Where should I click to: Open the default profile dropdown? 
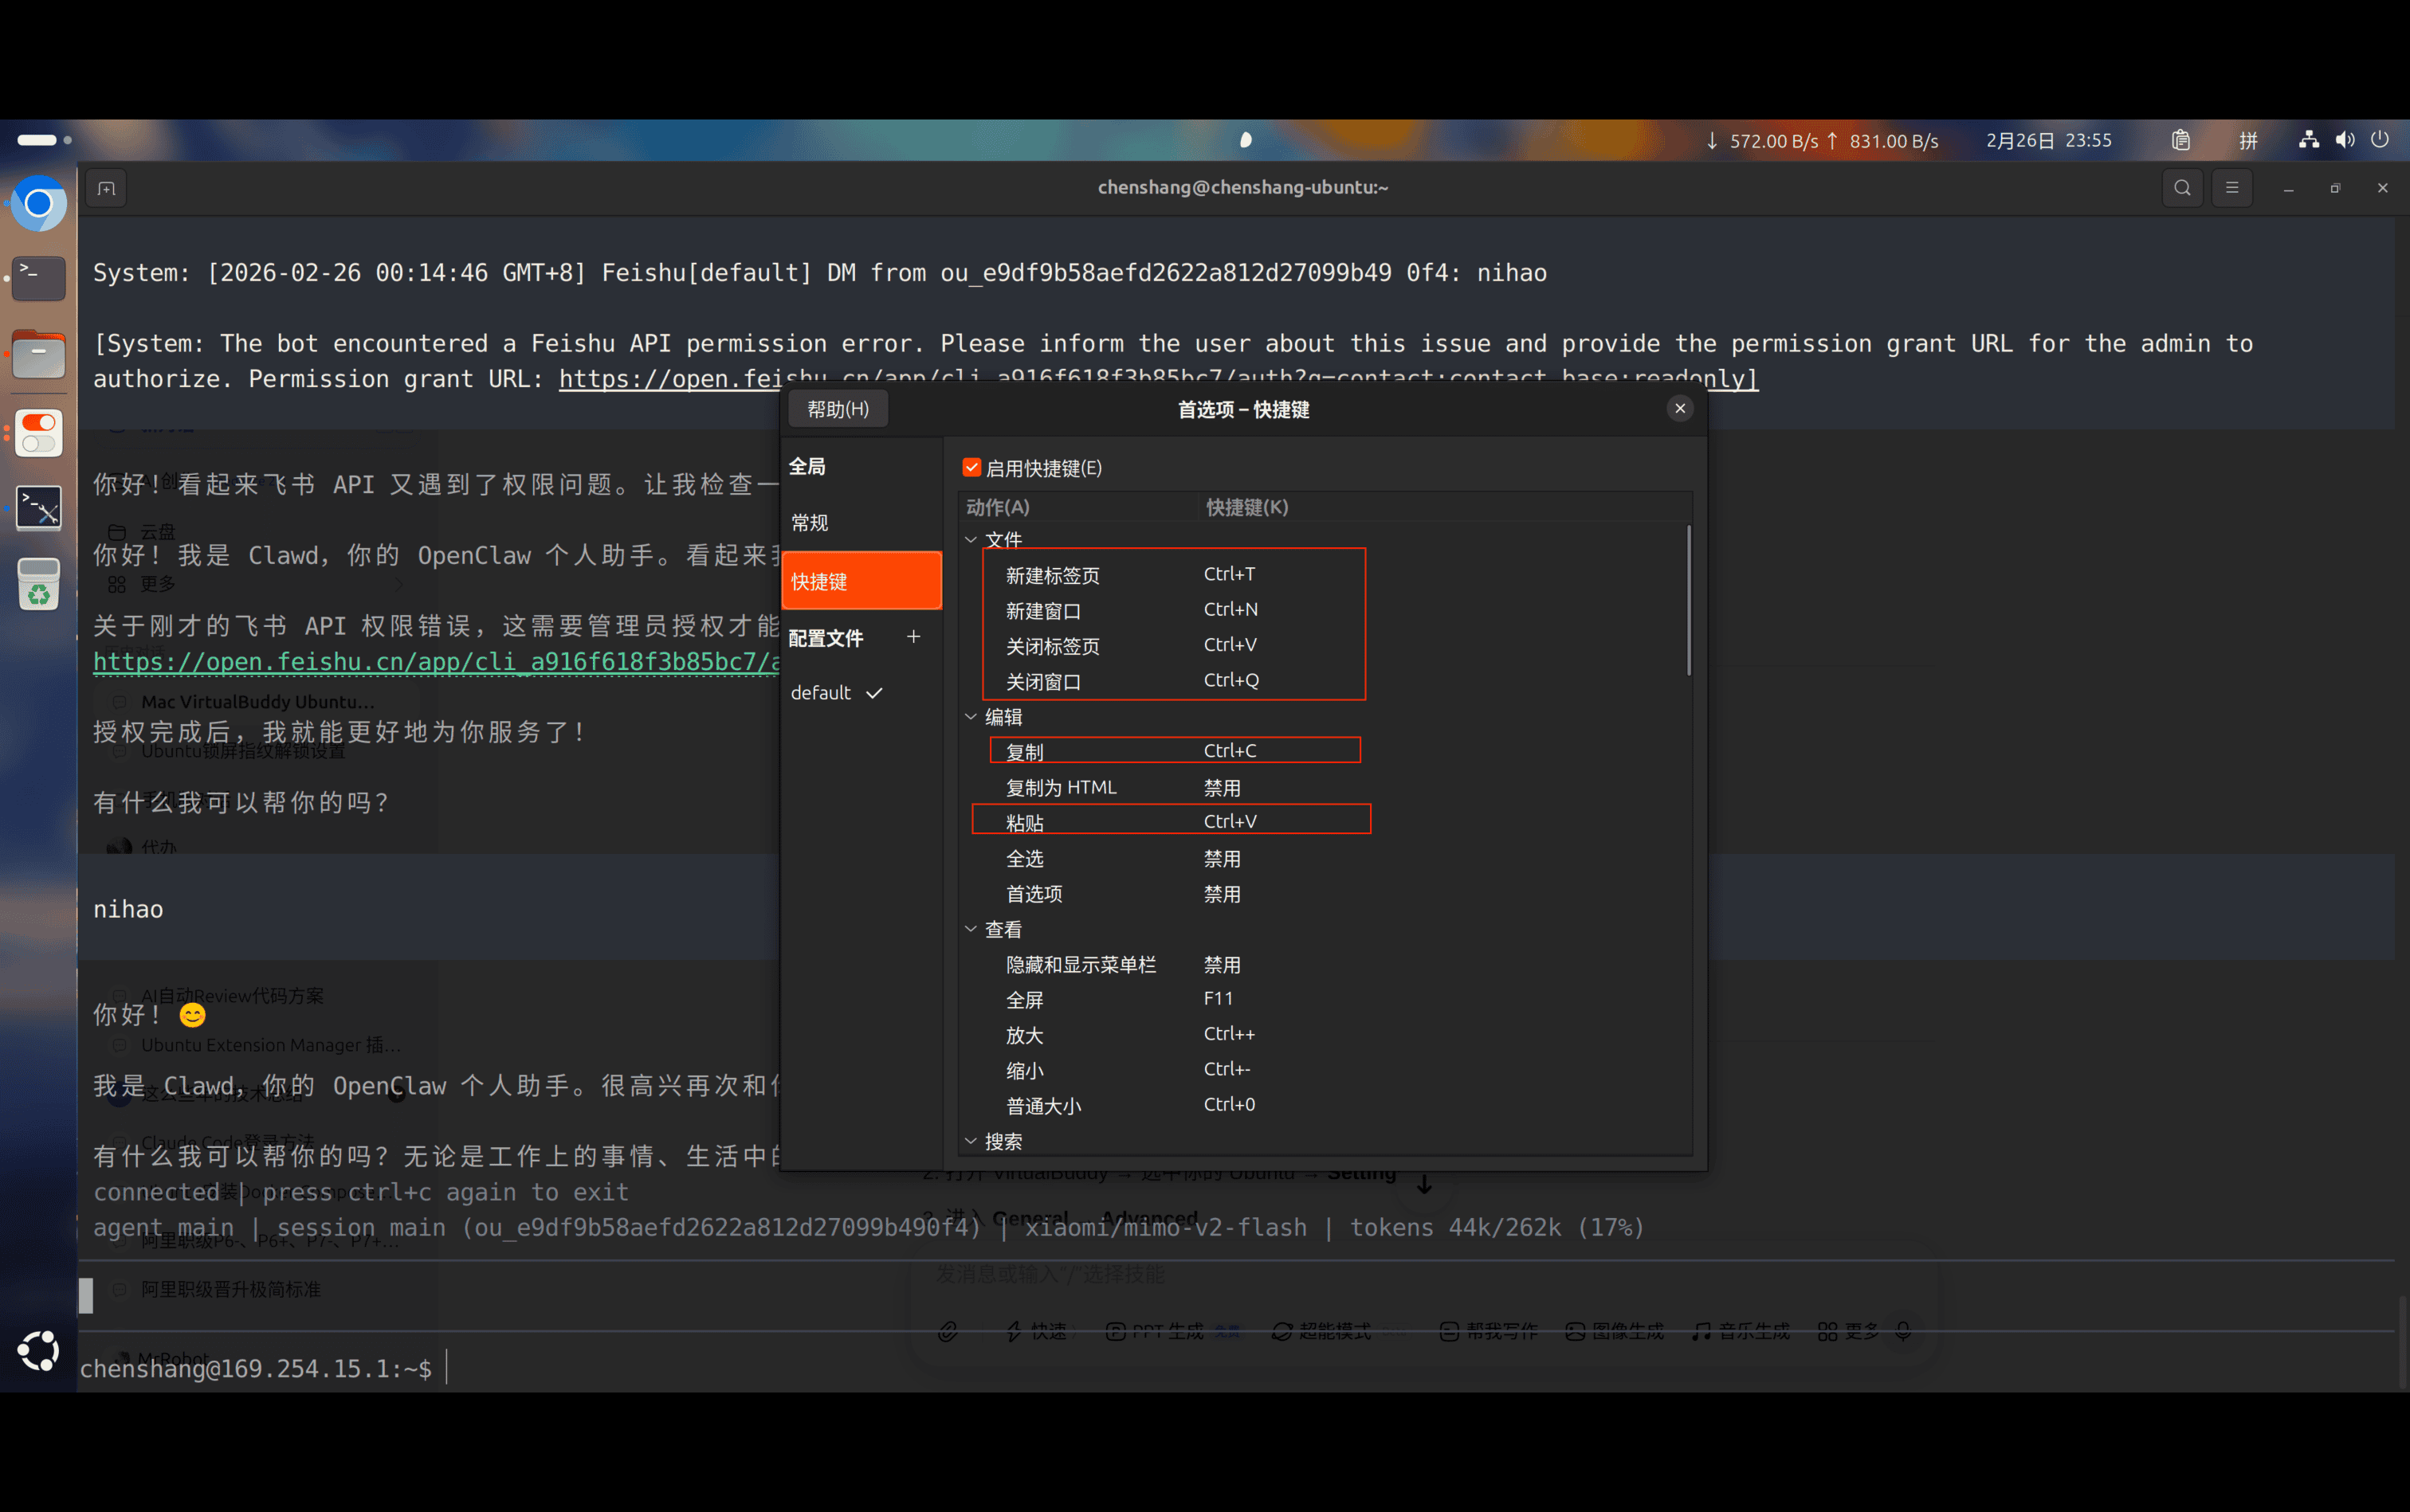836,692
